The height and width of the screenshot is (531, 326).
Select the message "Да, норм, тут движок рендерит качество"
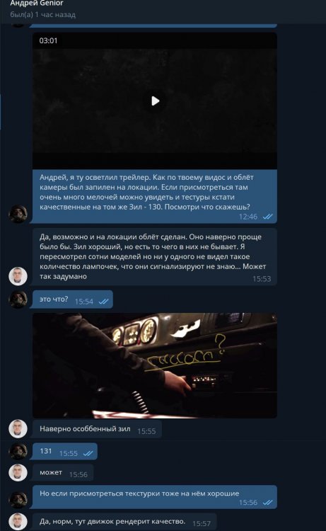pos(124,522)
